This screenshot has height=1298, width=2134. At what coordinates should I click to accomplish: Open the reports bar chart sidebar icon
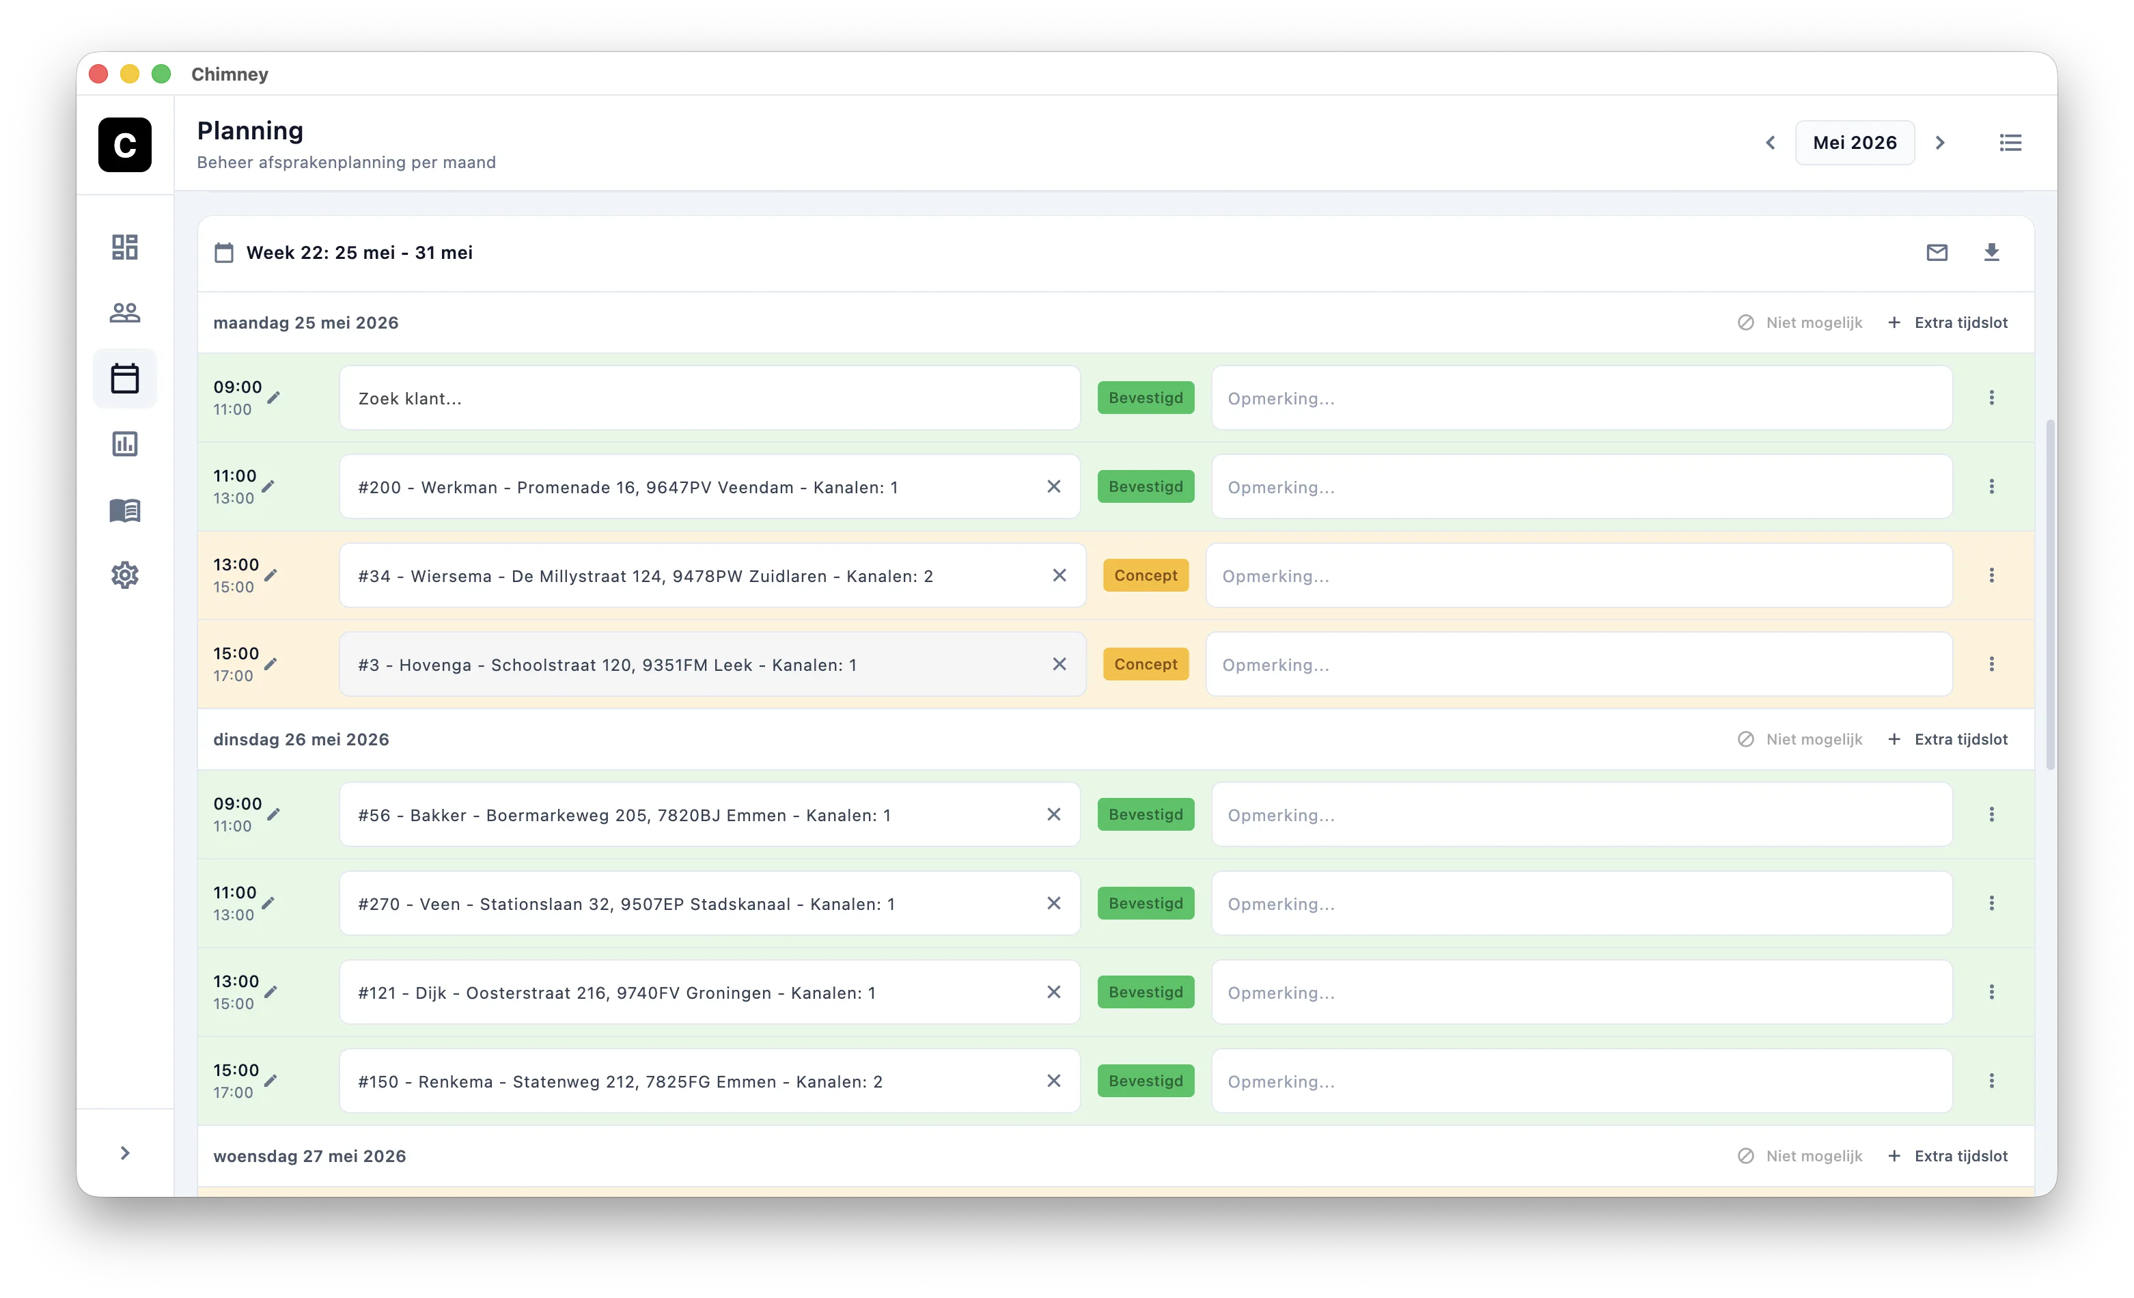point(125,444)
